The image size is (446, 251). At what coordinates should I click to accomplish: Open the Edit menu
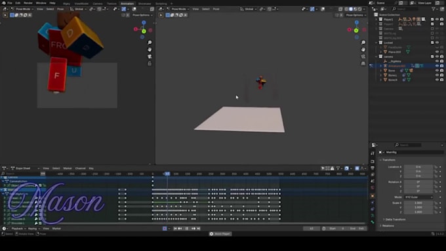coord(18,3)
